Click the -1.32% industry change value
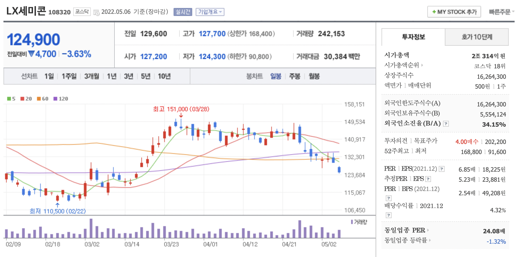The height and width of the screenshot is (257, 517). (496, 242)
